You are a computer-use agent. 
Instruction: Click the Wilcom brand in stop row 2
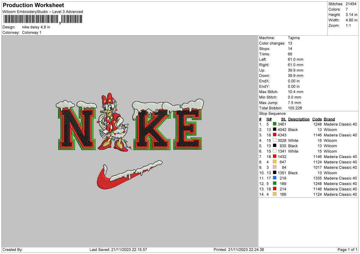tap(330, 129)
